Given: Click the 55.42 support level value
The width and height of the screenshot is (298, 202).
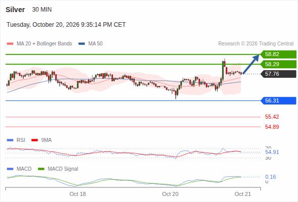Looking at the screenshot, I should pos(272,117).
